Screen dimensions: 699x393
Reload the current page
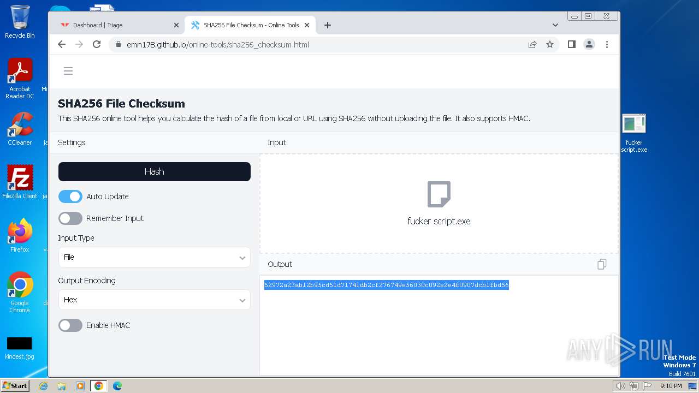click(97, 45)
